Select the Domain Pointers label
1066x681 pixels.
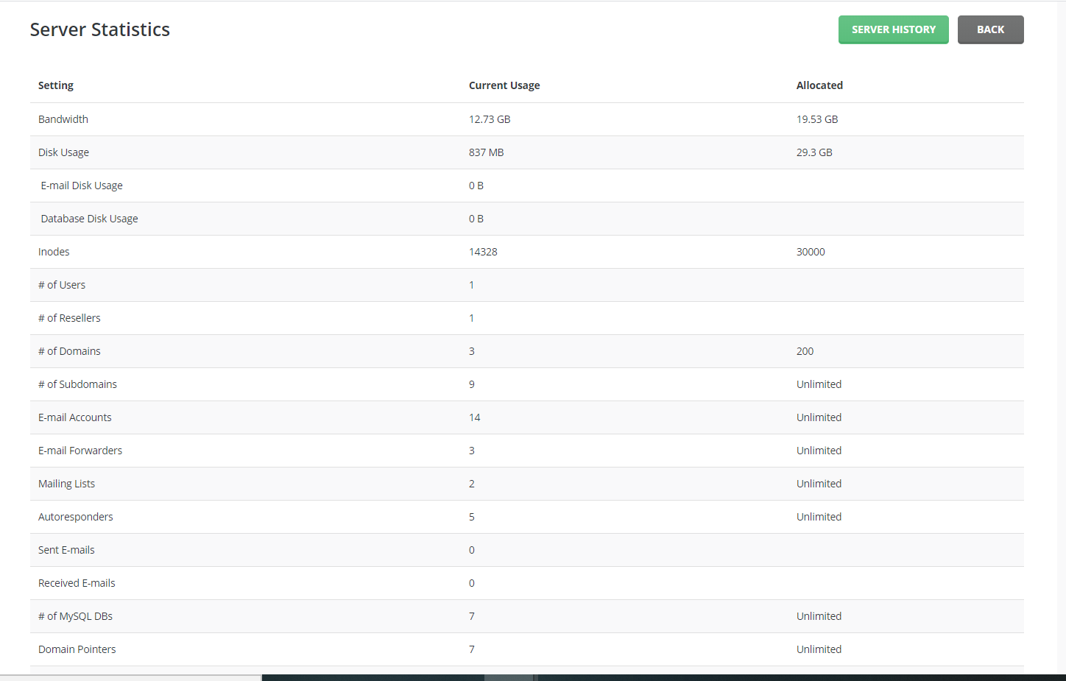[77, 649]
